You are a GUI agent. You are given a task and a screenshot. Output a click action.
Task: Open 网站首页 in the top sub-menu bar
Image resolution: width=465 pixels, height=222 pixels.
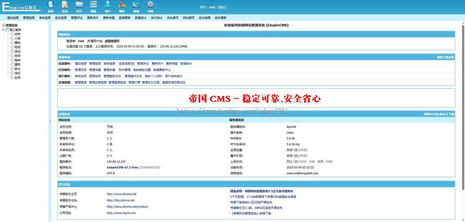tap(189, 18)
